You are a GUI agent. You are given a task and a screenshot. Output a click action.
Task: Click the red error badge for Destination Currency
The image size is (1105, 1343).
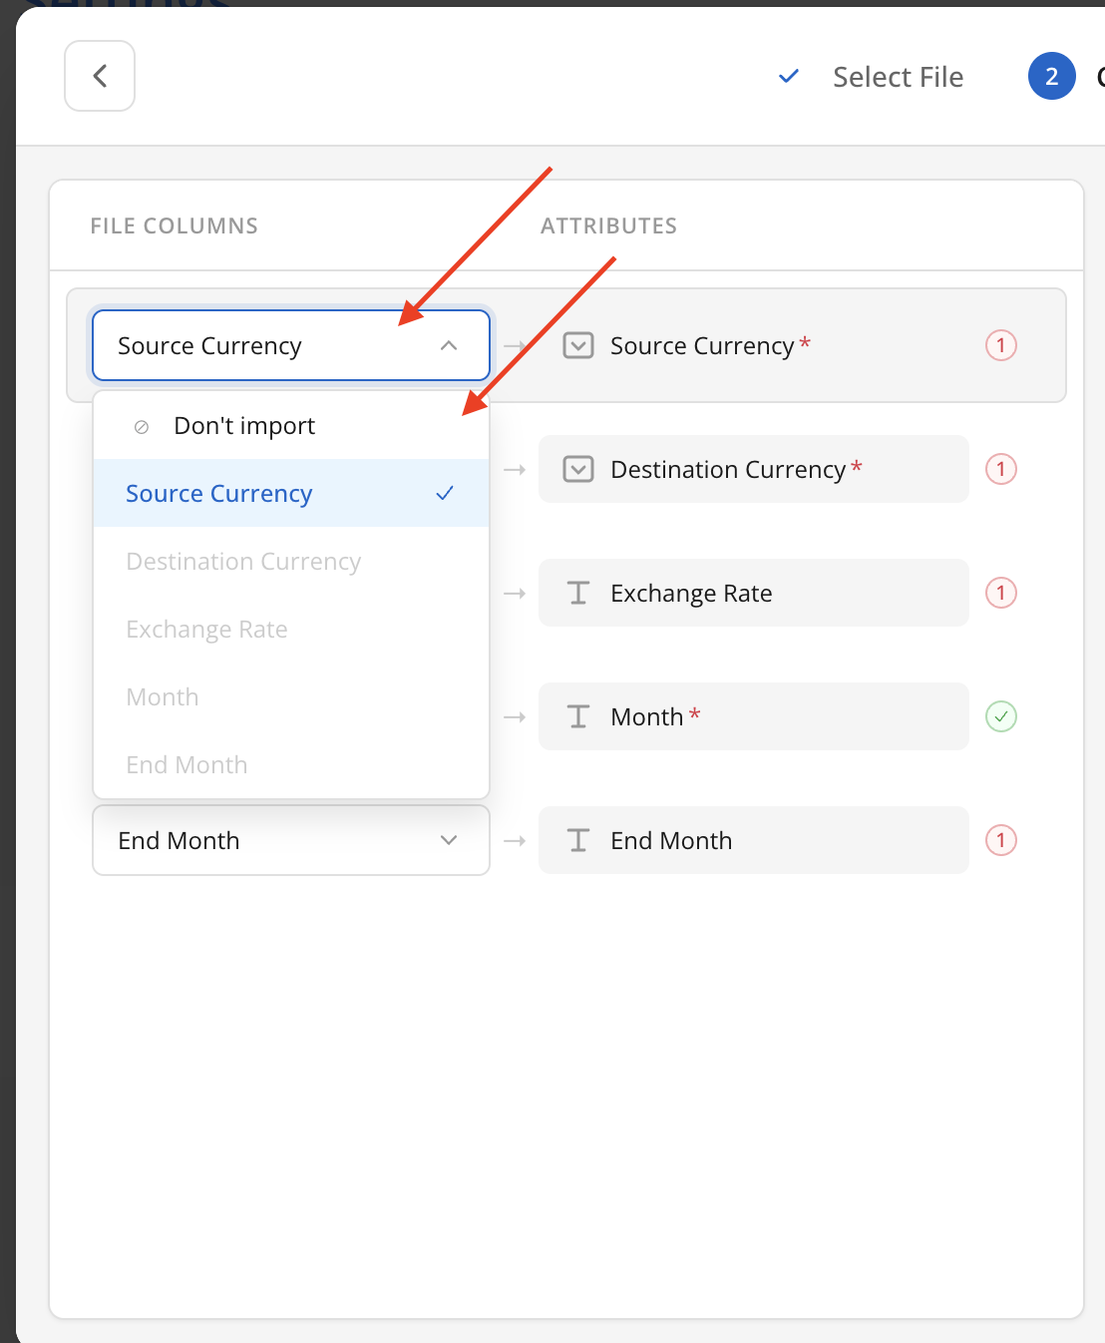(1001, 469)
